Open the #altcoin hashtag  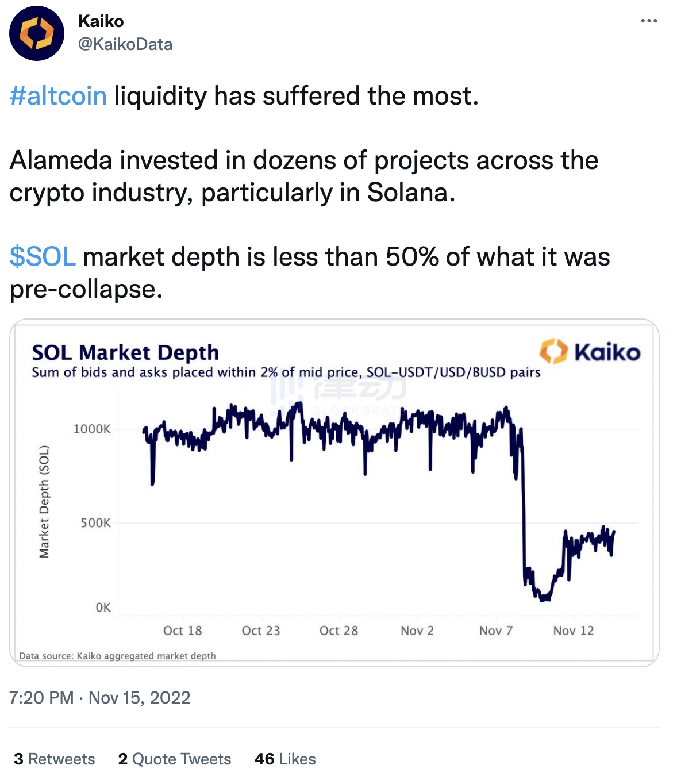(58, 96)
